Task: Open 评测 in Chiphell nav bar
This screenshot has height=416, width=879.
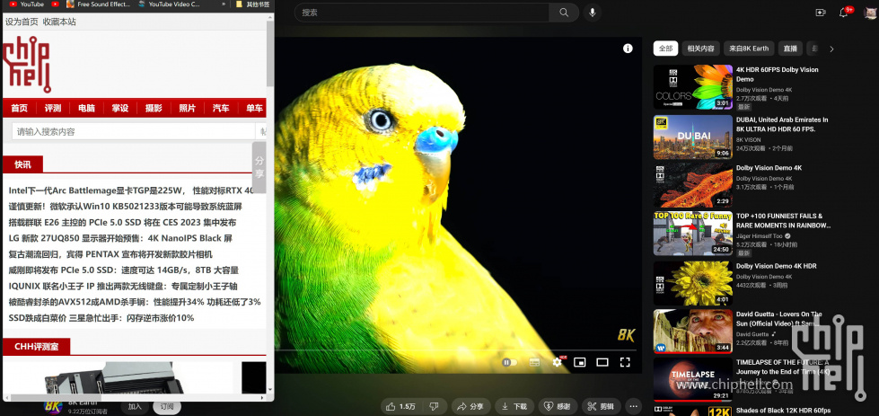Action: point(53,108)
